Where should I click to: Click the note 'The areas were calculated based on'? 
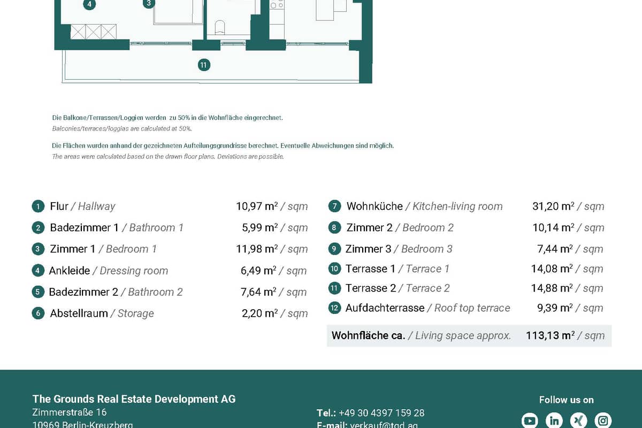click(x=167, y=157)
